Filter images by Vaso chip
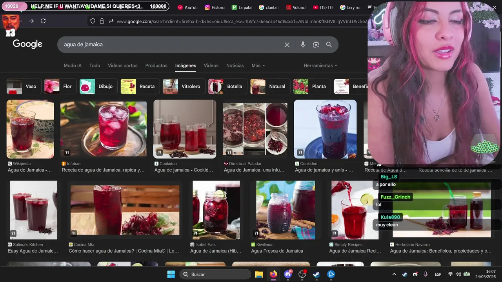The width and height of the screenshot is (502, 282). pyautogui.click(x=24, y=87)
